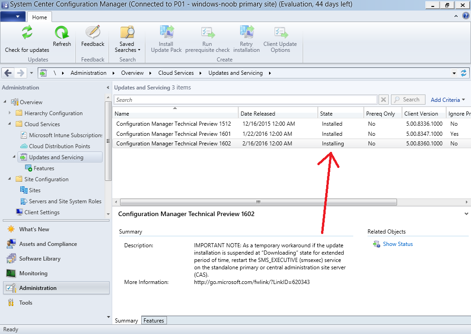Collapse the Overview tree node
471x334 pixels.
pyautogui.click(x=5, y=102)
